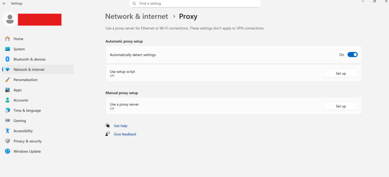Click the Privacy & security shield icon

coord(8,141)
